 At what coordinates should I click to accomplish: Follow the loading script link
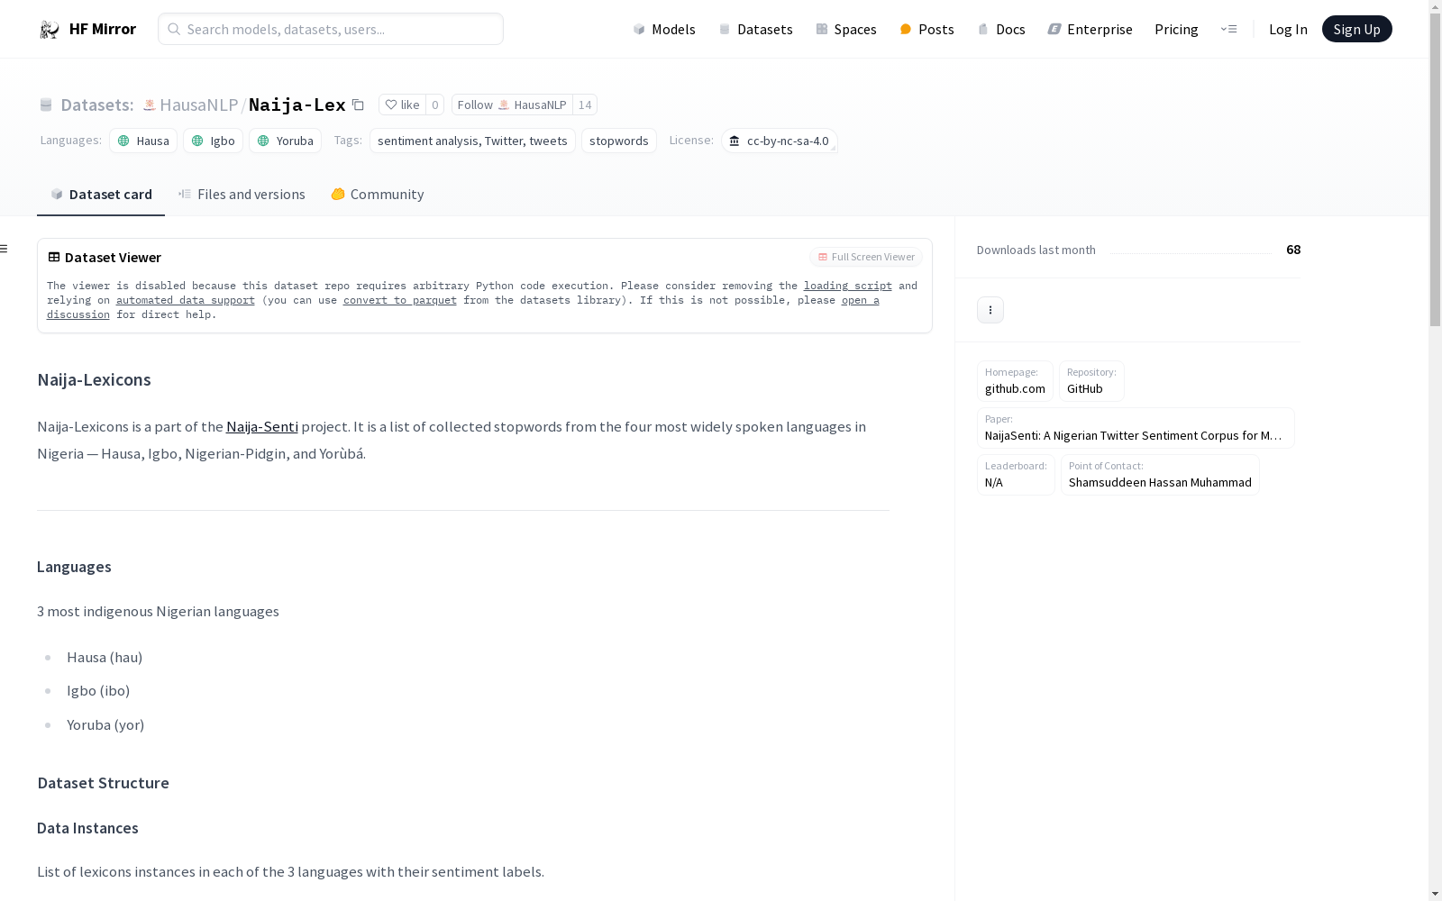pyautogui.click(x=848, y=286)
